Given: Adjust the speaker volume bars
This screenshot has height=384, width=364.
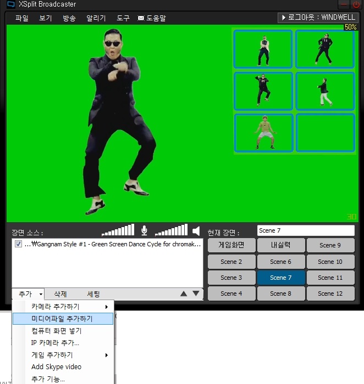Looking at the screenshot, I should click(171, 230).
